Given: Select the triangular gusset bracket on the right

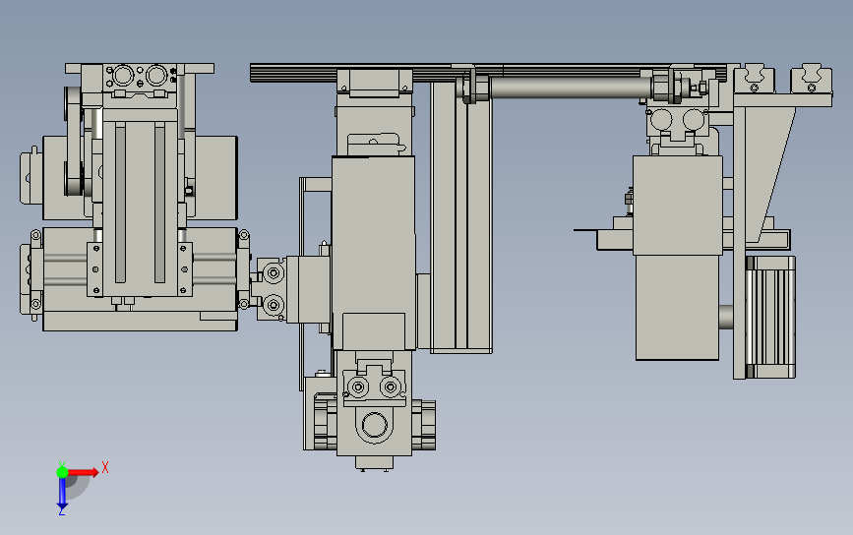Looking at the screenshot, I should [769, 175].
